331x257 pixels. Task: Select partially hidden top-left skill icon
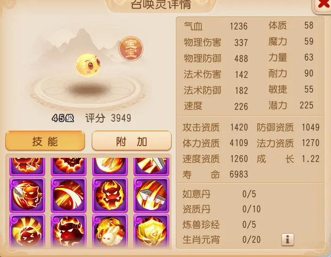tap(27, 167)
